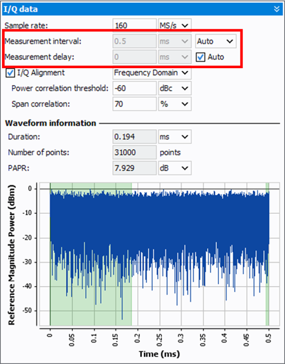Click the Duration 0.194 value field
This screenshot has height=364, width=285.
point(135,137)
